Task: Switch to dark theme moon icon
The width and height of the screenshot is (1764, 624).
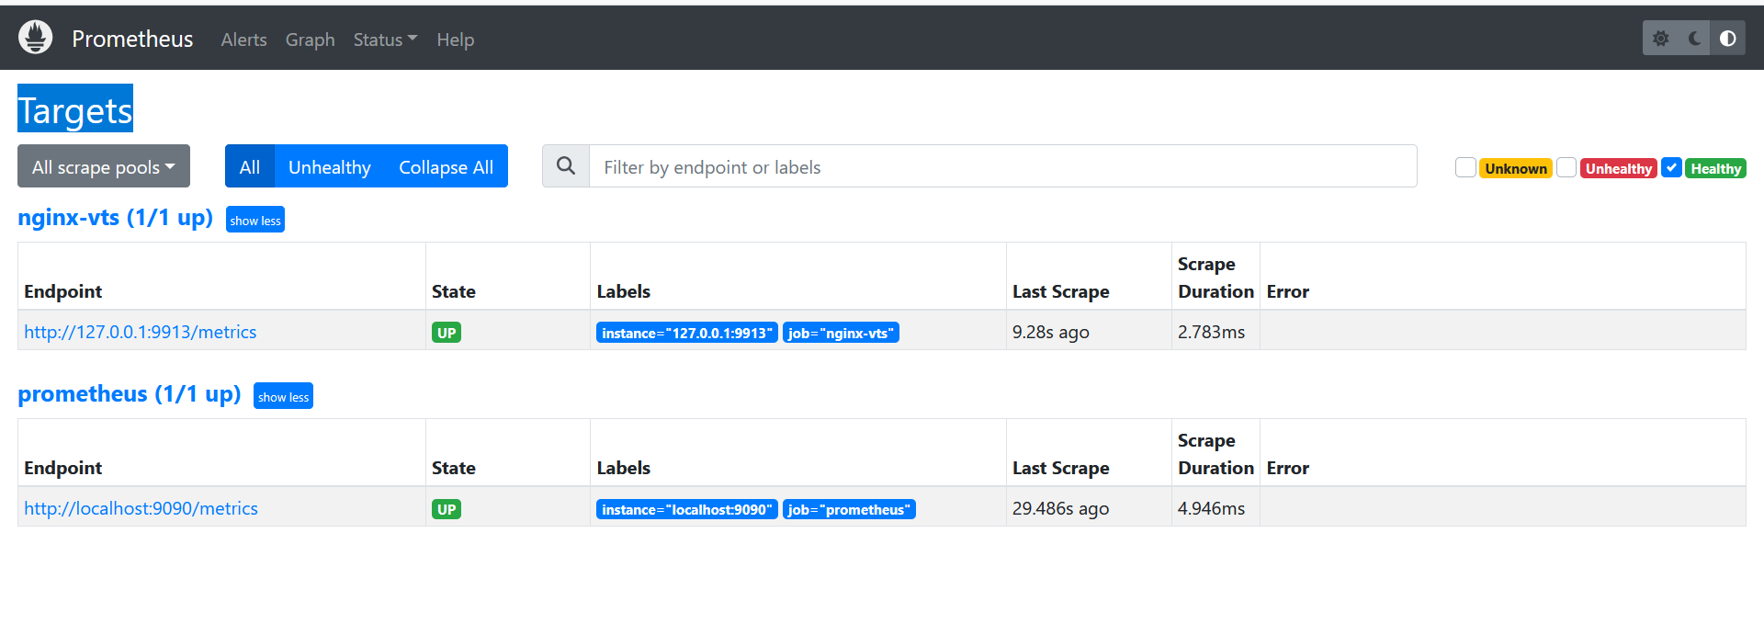Action: click(1694, 39)
